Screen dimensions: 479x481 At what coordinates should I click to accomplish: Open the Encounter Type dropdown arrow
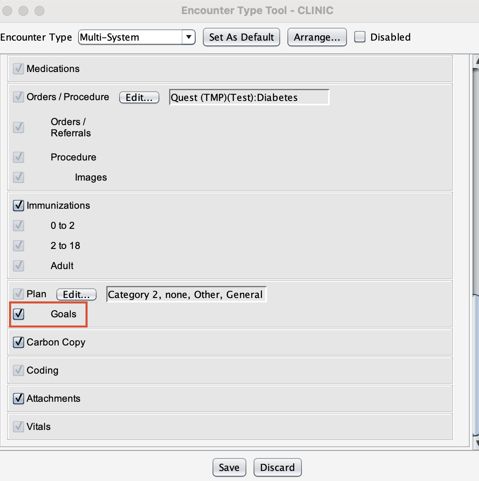(188, 37)
